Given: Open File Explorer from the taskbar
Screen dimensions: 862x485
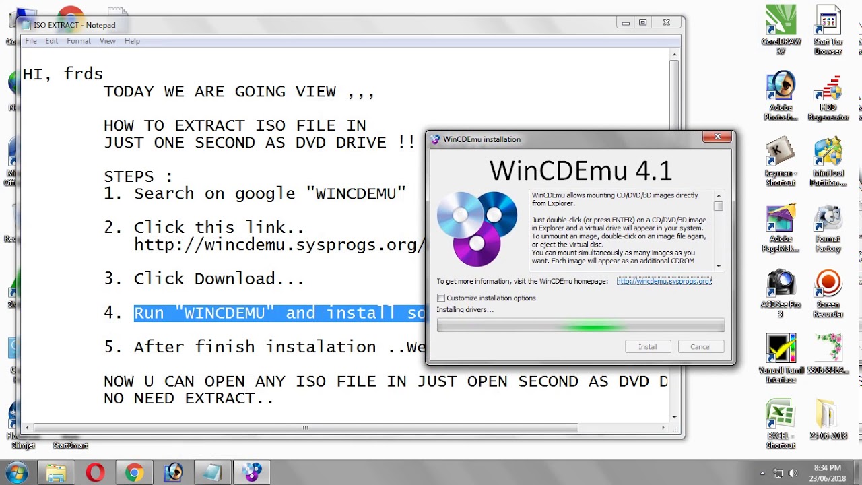Looking at the screenshot, I should (56, 473).
